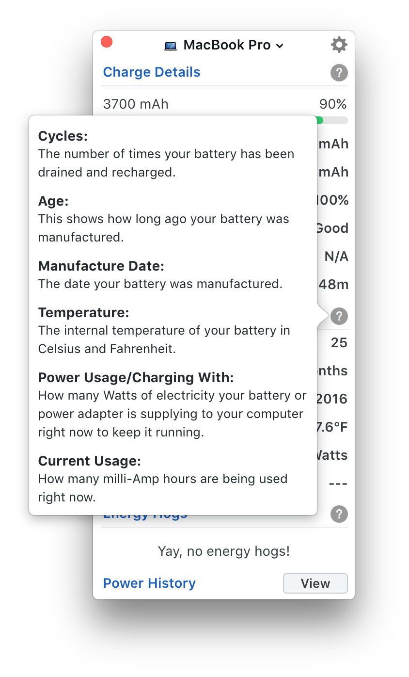Screen dimensions: 409x677
Task: Select the 3700 mAh charge value
Action: tap(136, 104)
